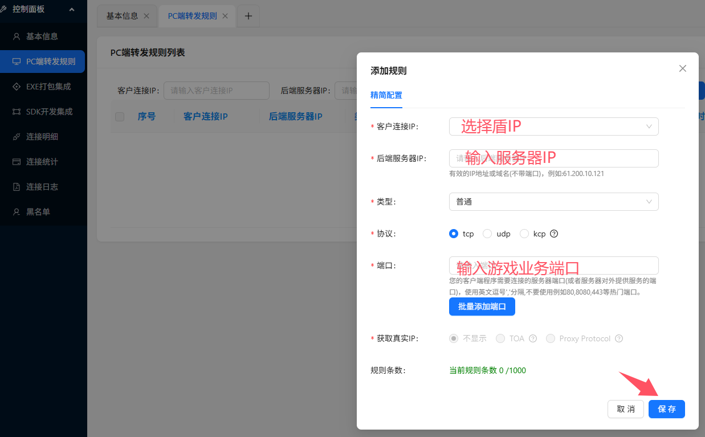Viewport: 705px width, 437px height.
Task: Click the control panel wrench icon
Action: pos(3,9)
